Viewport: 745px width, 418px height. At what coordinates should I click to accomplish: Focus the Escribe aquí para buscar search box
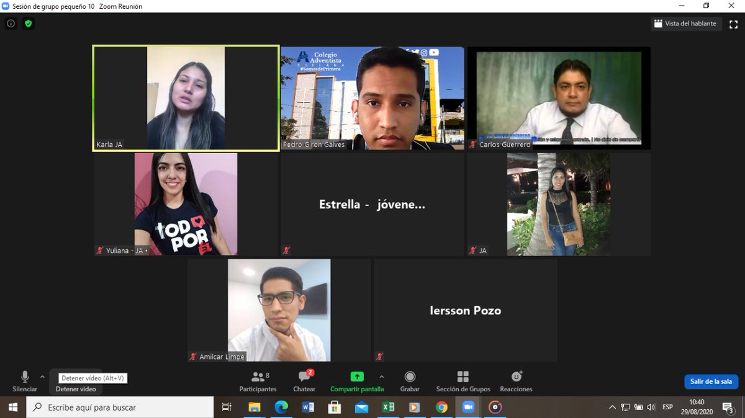coord(119,407)
